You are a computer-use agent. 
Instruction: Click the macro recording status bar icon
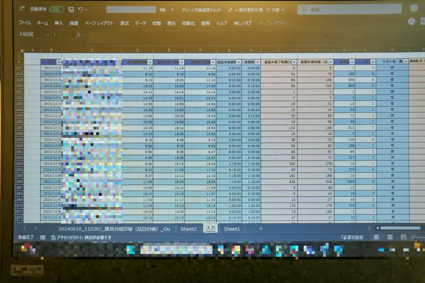point(43,237)
